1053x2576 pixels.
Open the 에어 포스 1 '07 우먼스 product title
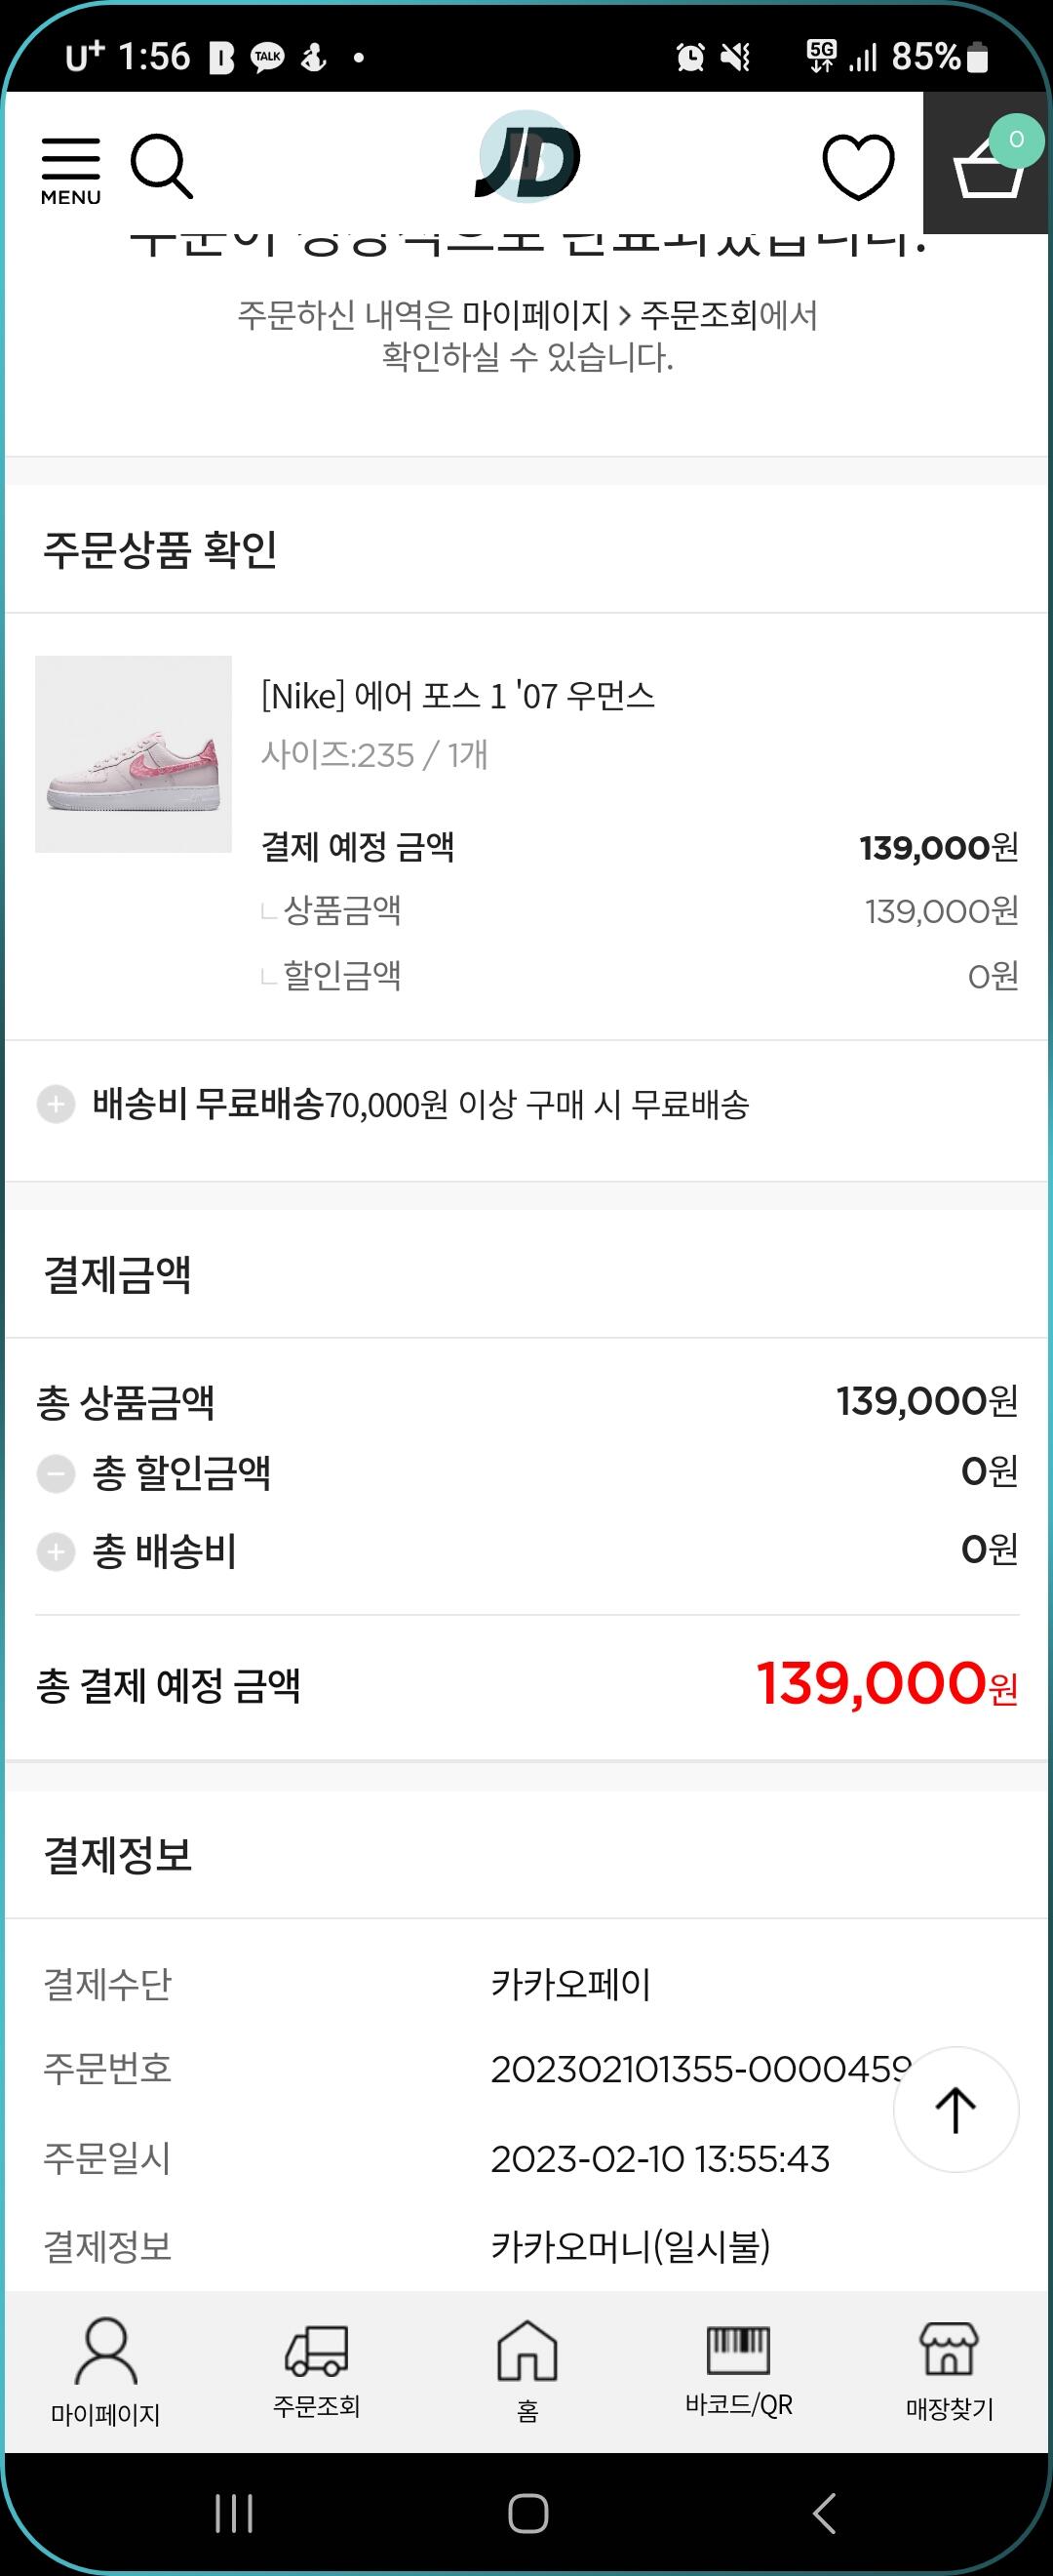point(457,696)
